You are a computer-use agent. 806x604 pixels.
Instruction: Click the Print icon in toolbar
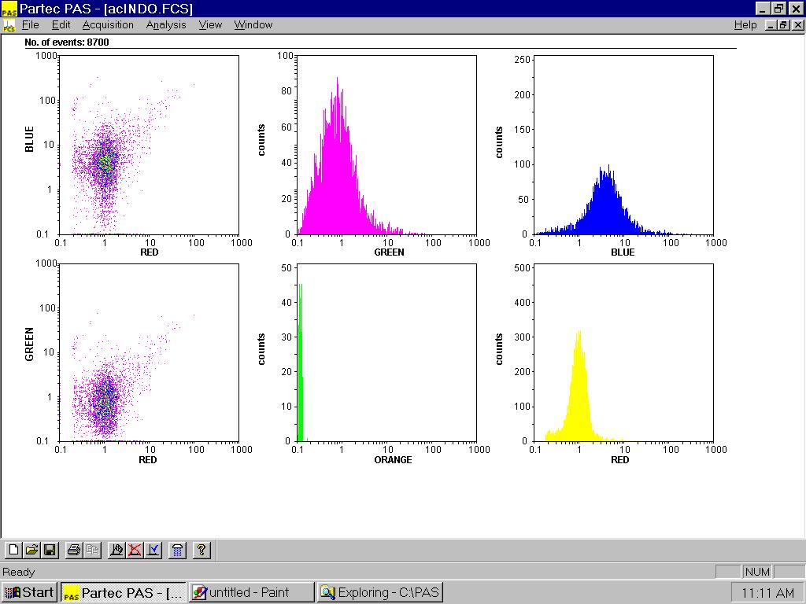tap(74, 551)
